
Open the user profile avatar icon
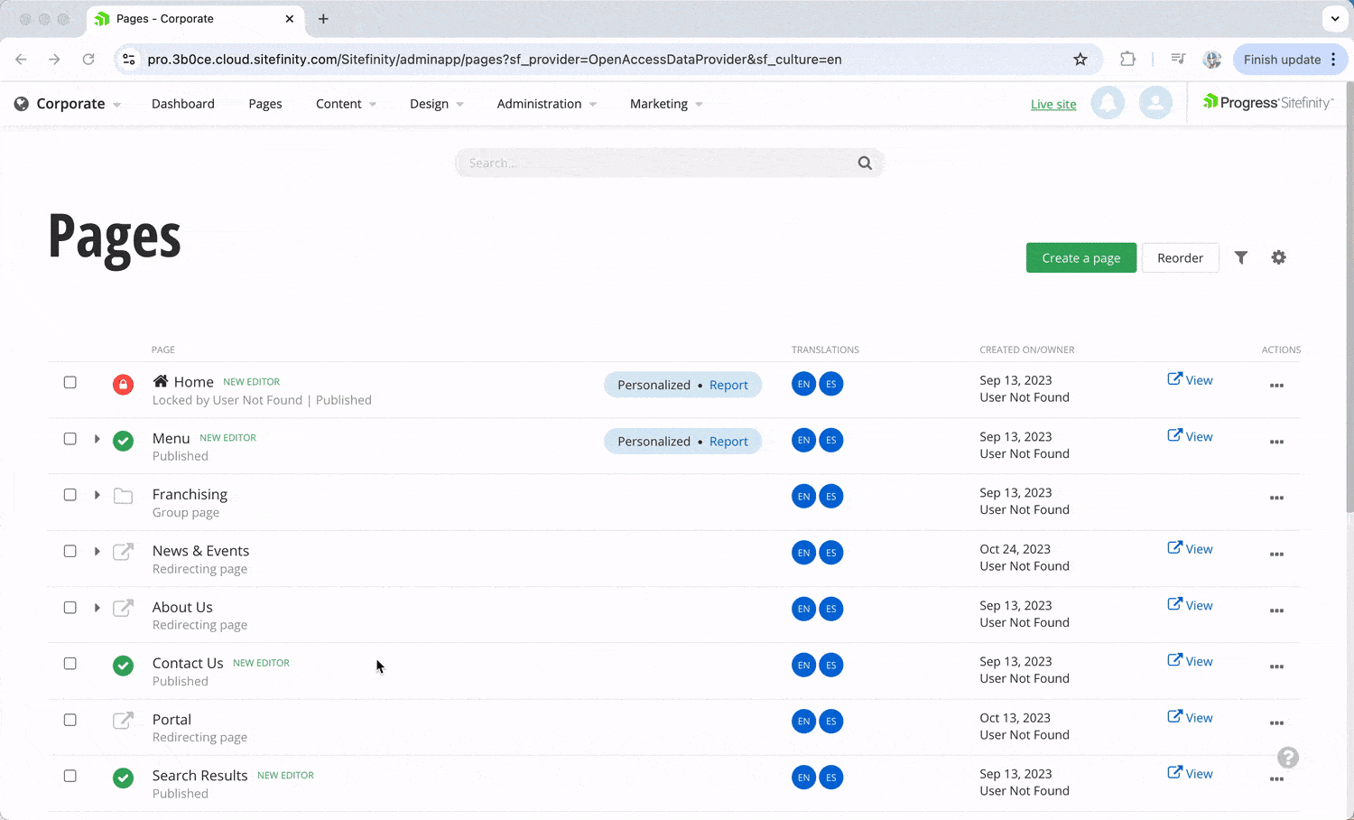[1155, 103]
